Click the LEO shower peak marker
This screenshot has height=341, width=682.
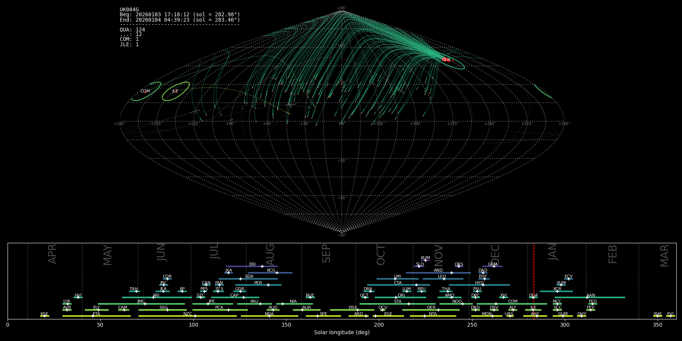(x=444, y=279)
